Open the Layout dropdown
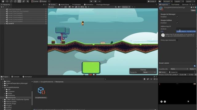Viewport: 197px width, 110px height. pyautogui.click(x=190, y=1)
